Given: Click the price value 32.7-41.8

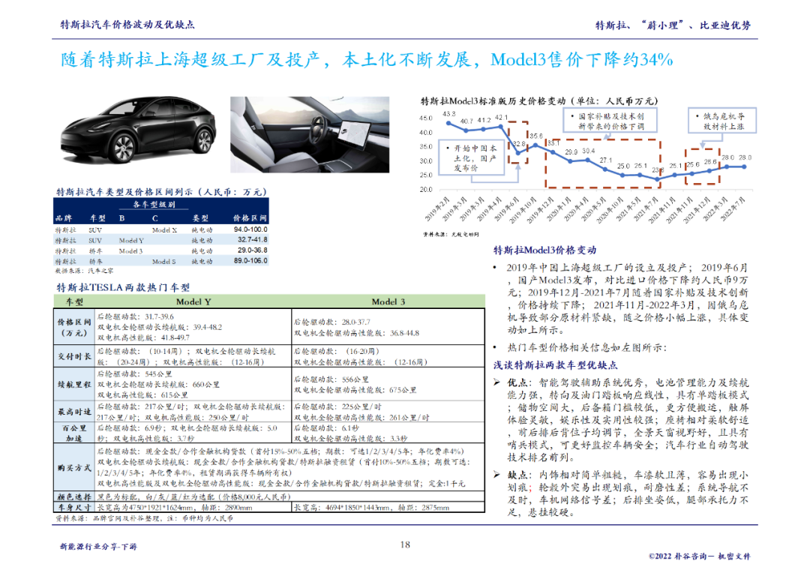Looking at the screenshot, I should click(253, 240).
